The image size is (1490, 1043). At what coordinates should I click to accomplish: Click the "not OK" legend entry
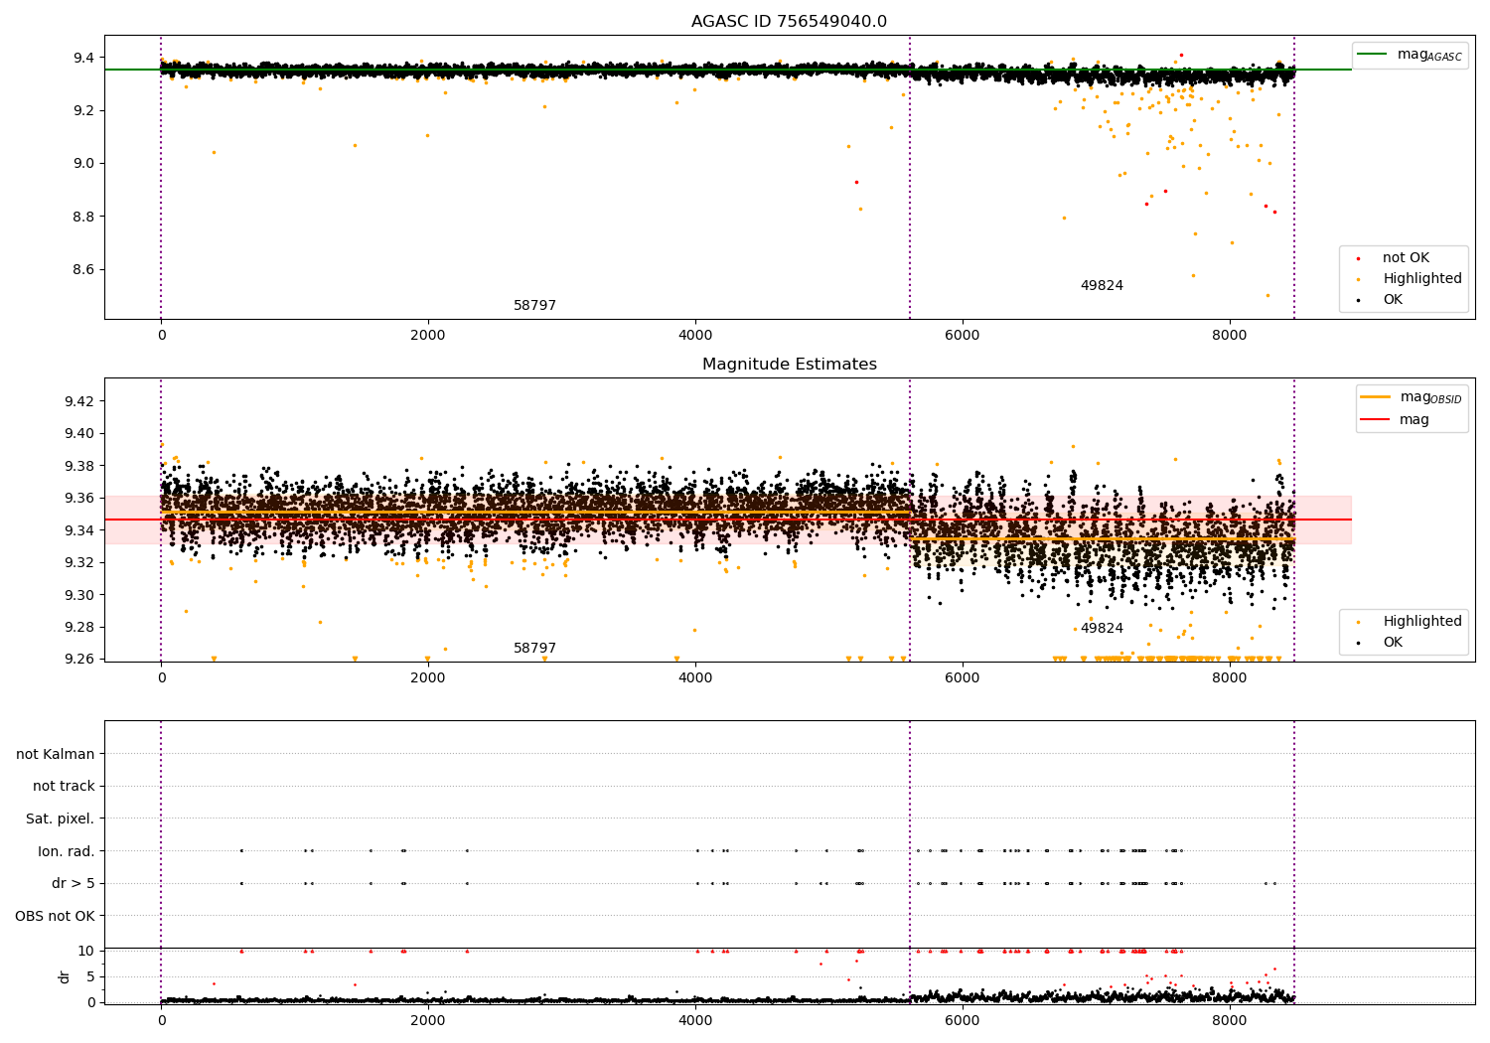(1406, 258)
